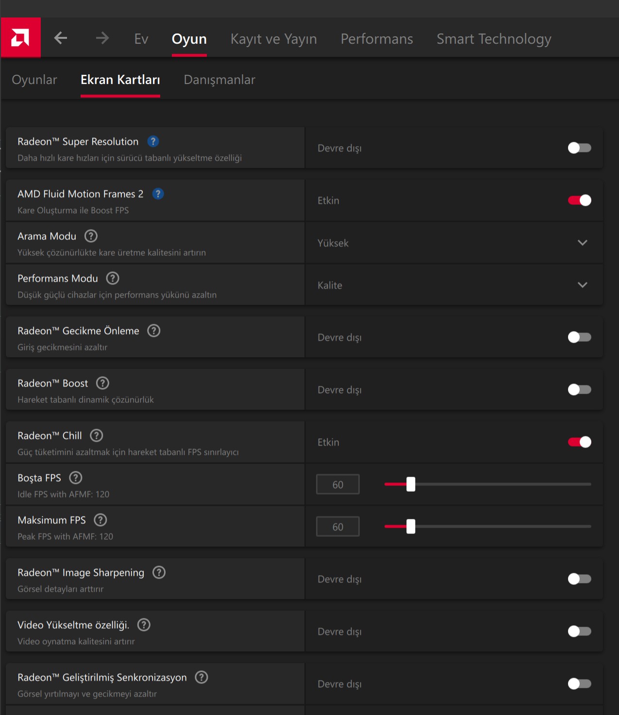Switch to the Ev tab
This screenshot has height=715, width=619.
tap(141, 39)
